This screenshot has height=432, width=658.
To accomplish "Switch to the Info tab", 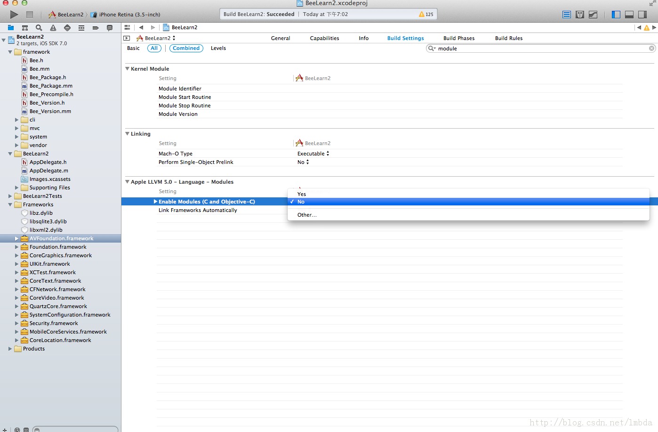I will [x=363, y=38].
